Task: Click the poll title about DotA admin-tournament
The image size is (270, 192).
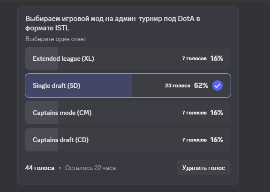Action: (x=112, y=23)
